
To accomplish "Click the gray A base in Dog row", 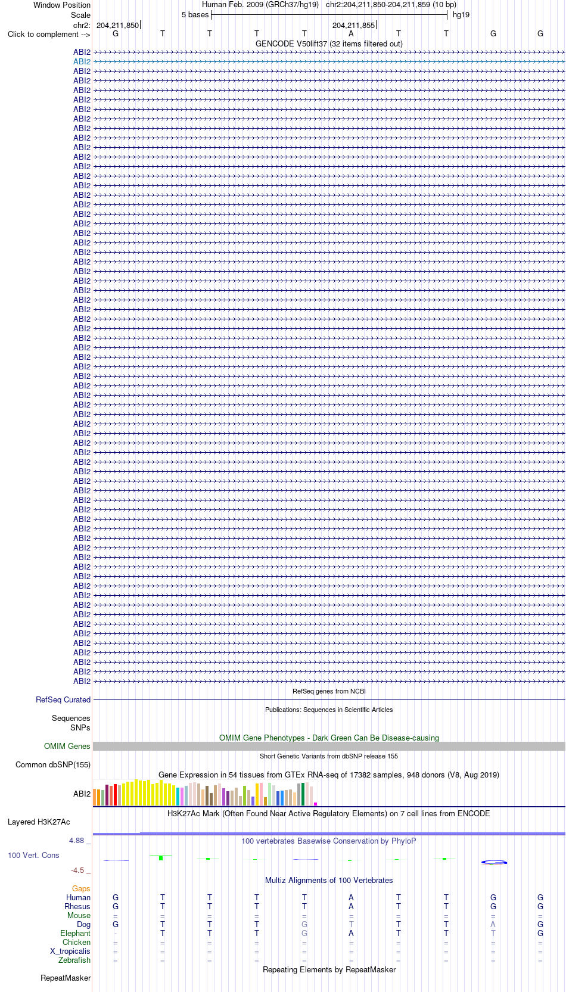I will 493,924.
